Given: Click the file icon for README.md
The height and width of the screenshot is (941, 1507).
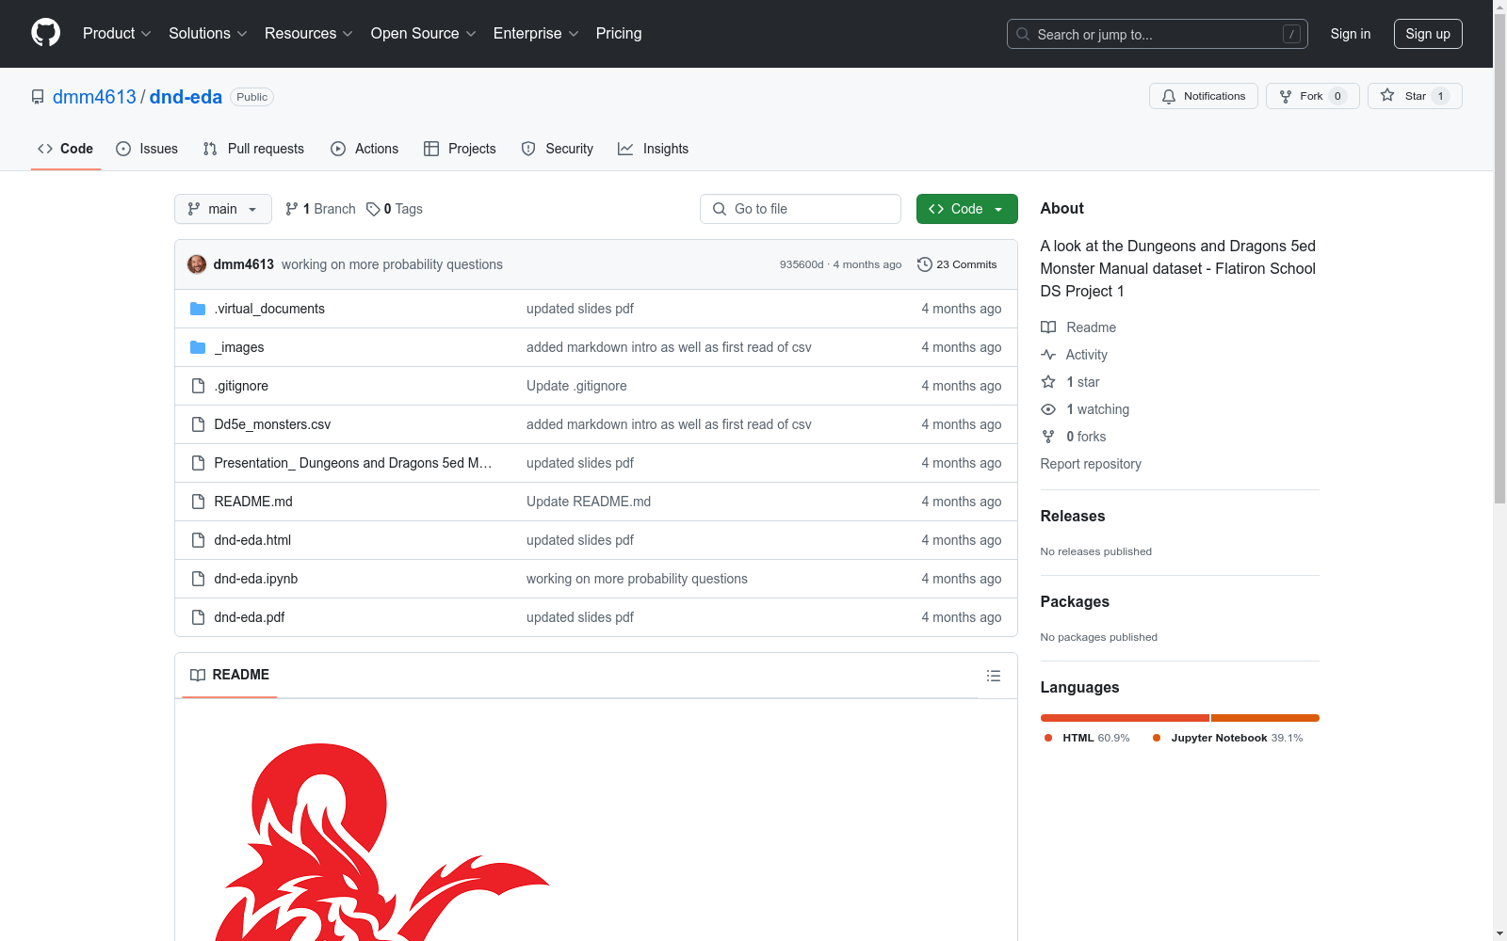Looking at the screenshot, I should (198, 502).
